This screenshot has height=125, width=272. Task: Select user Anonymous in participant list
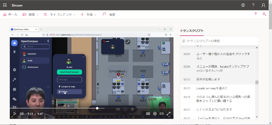click(x=36, y=67)
